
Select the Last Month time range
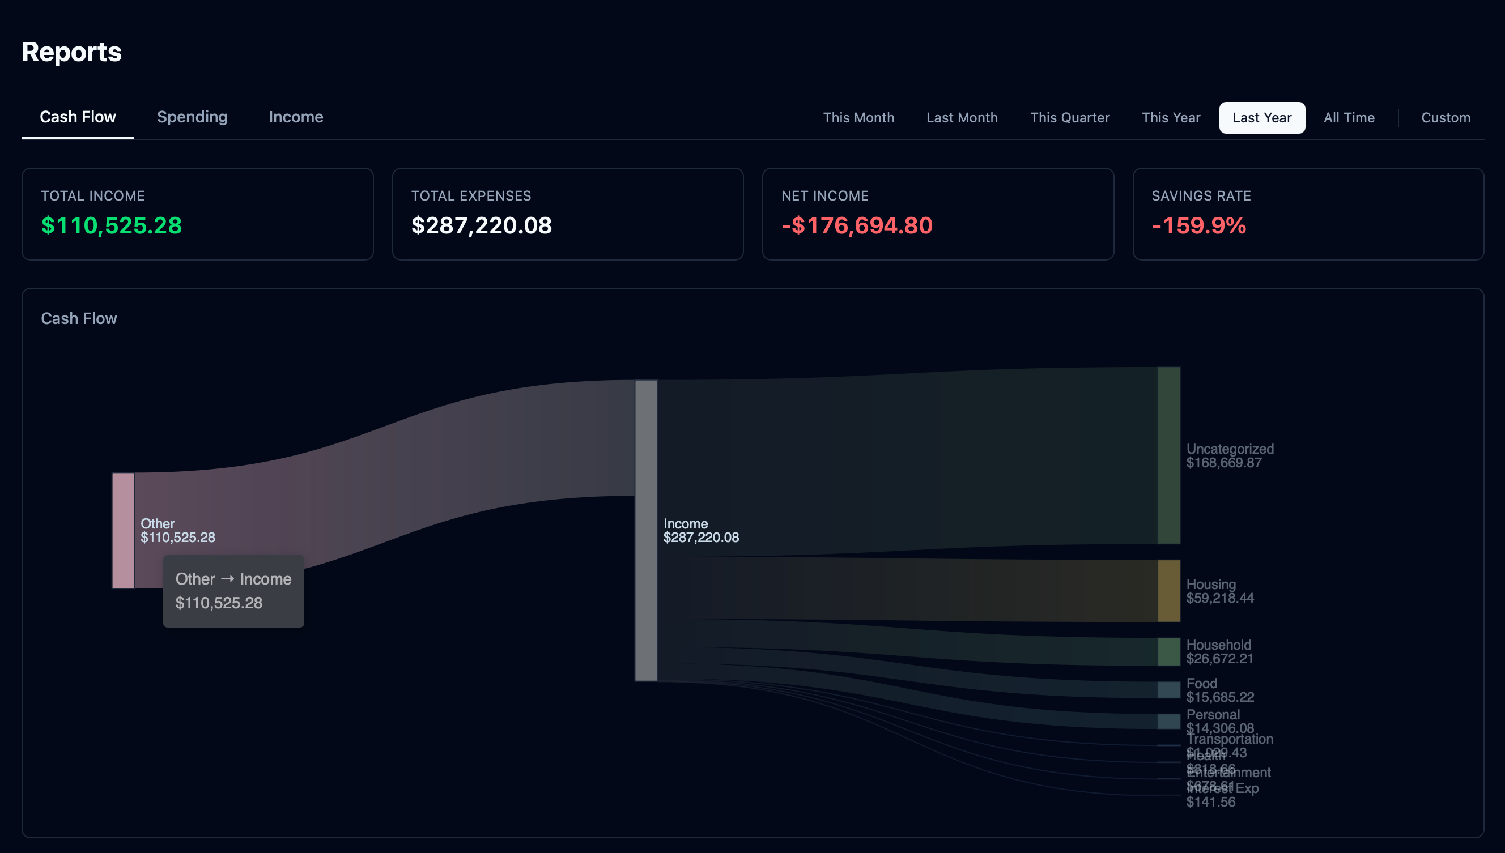(x=962, y=117)
